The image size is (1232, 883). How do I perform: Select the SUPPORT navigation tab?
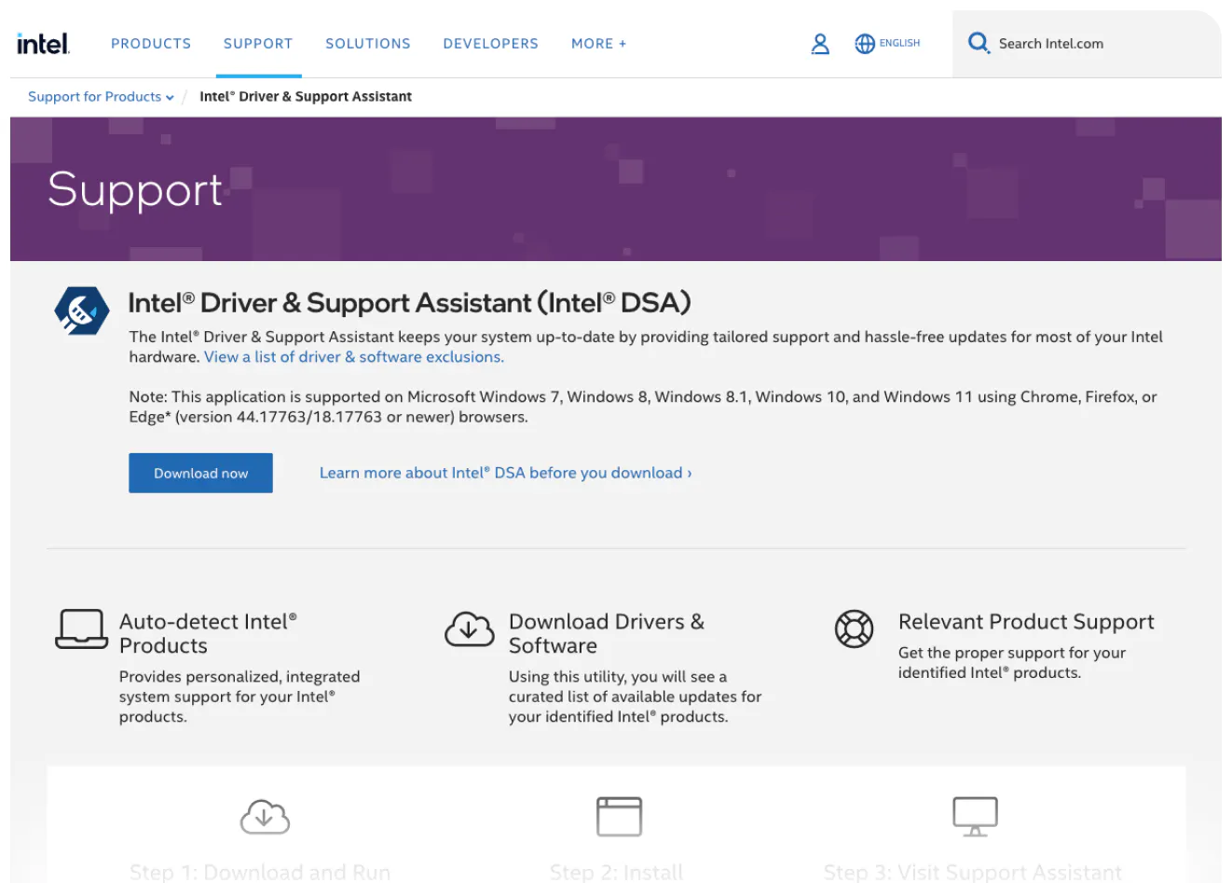tap(258, 44)
